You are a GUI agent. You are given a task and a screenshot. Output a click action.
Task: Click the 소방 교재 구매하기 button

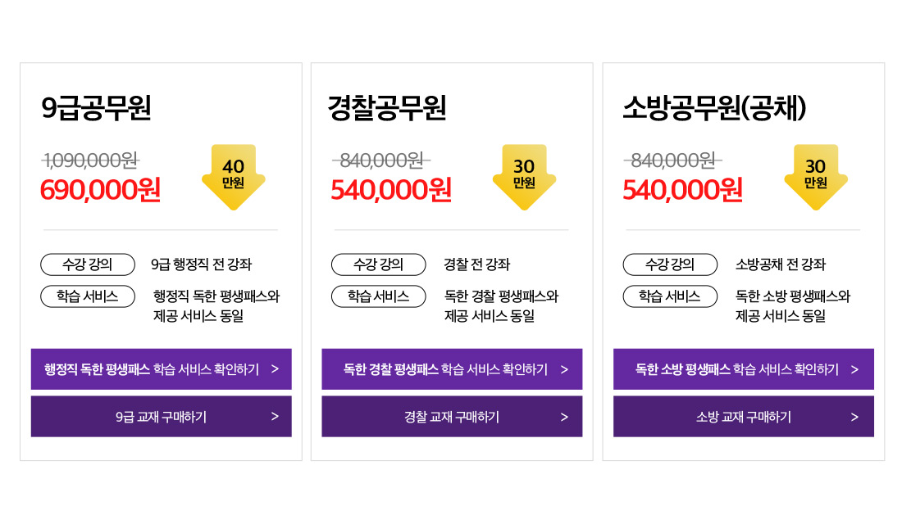click(x=744, y=417)
